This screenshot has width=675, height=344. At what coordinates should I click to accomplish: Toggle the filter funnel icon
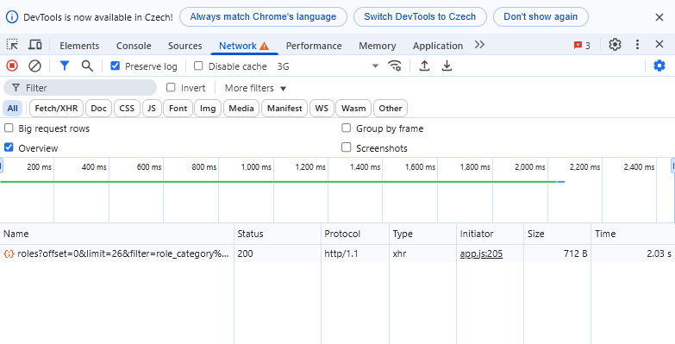[x=65, y=66]
